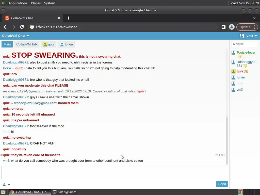Click the 09:20 message timestamp
This screenshot has height=195, width=260.
[219, 155]
